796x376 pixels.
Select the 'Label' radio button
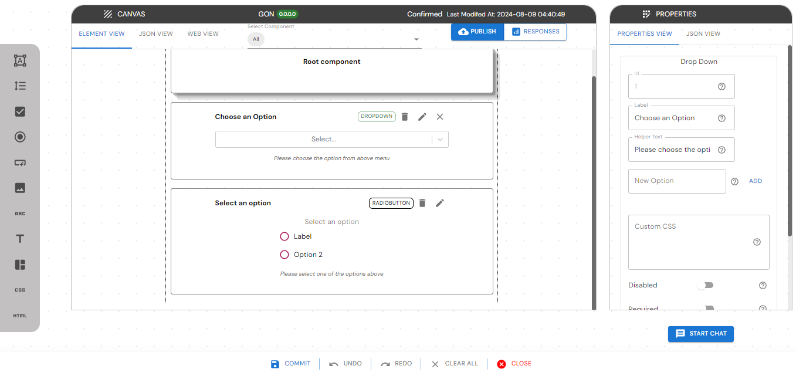pos(284,236)
